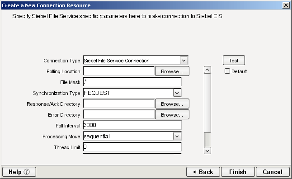Click the scrollbar up arrow
292x179 pixels.
point(207,70)
